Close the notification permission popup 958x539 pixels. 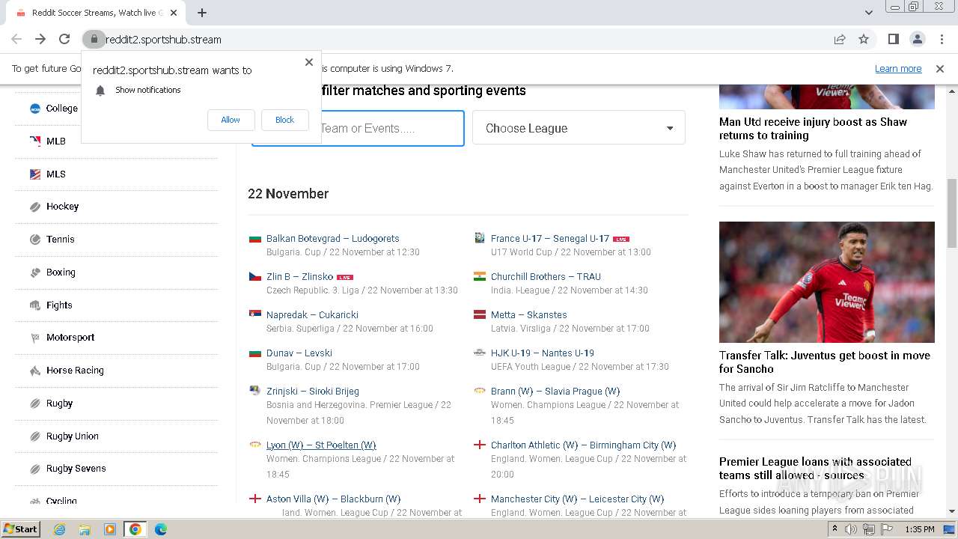pos(309,62)
